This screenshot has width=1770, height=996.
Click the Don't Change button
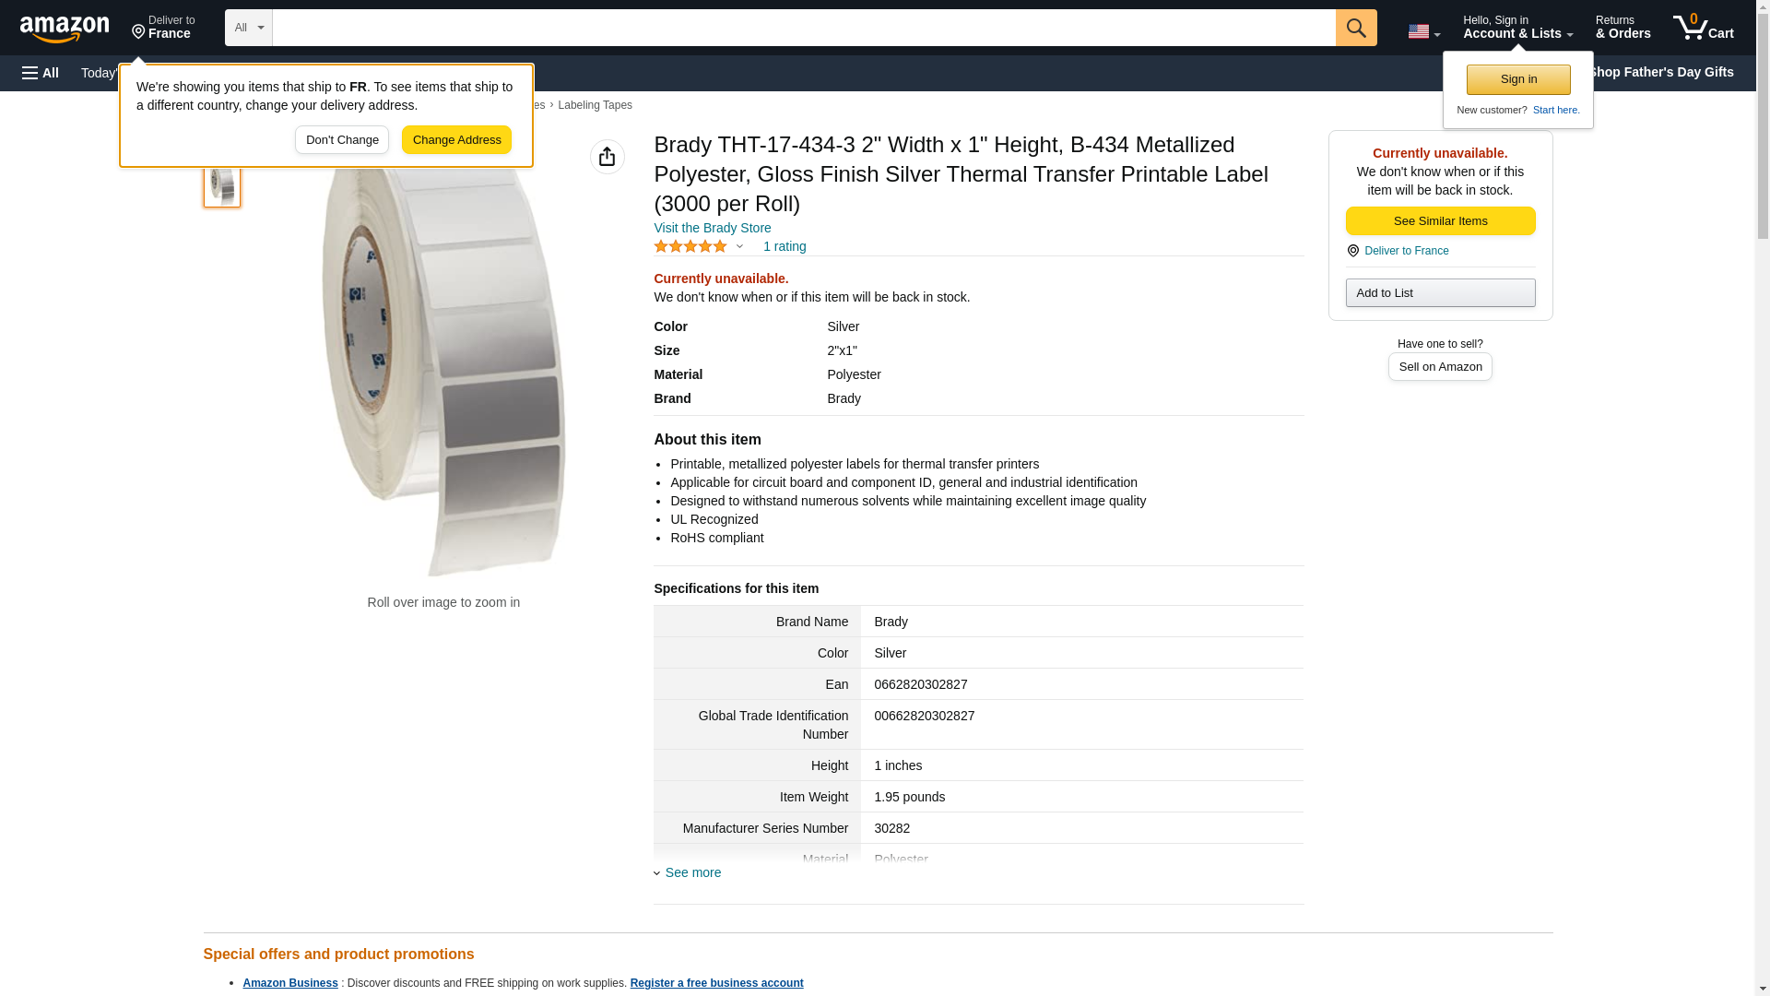tap(342, 140)
